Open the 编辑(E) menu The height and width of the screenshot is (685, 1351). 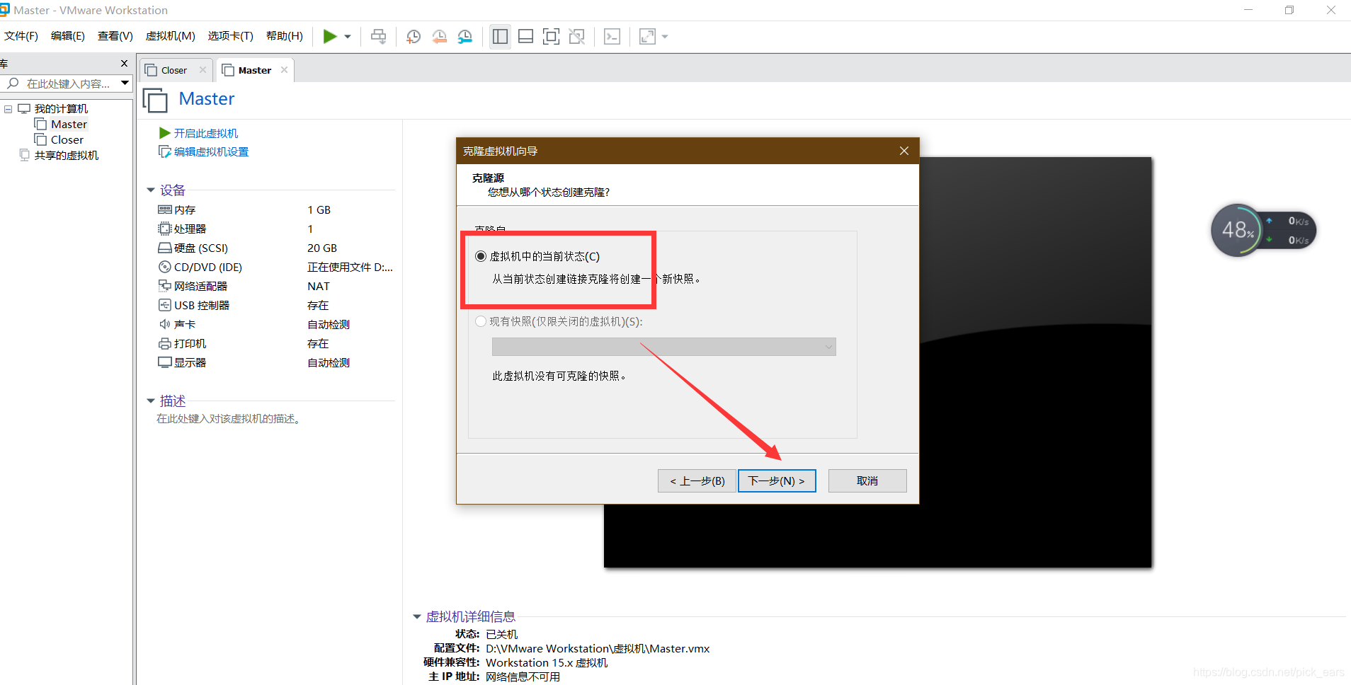tap(68, 36)
